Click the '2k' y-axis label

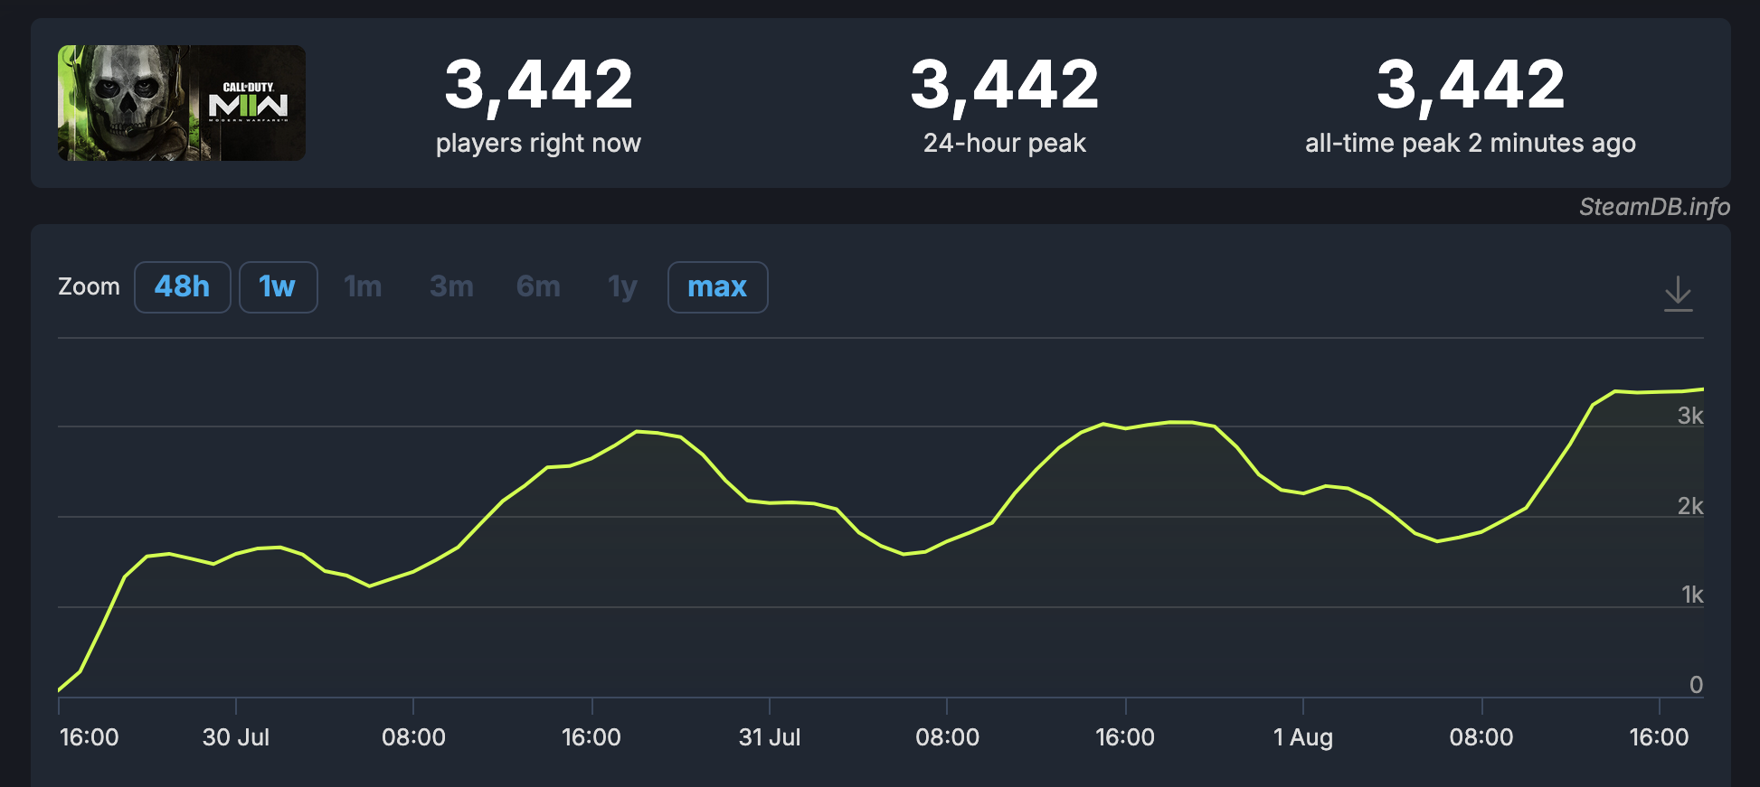pos(1689,506)
